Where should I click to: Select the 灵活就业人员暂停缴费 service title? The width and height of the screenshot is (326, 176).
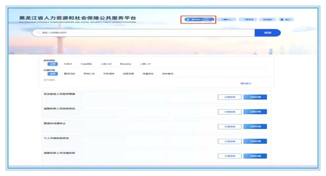59,94
